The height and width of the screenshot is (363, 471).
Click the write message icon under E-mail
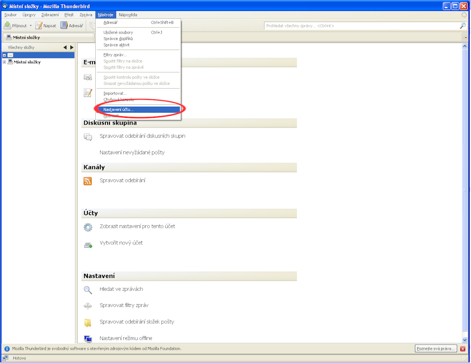(88, 93)
